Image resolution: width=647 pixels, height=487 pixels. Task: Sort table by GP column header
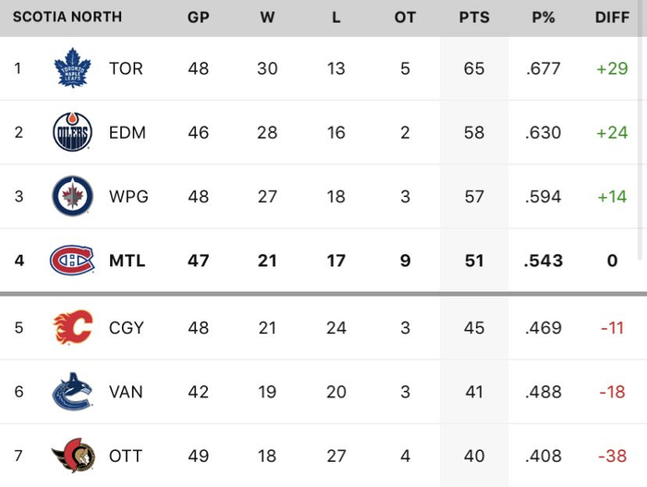(x=198, y=18)
